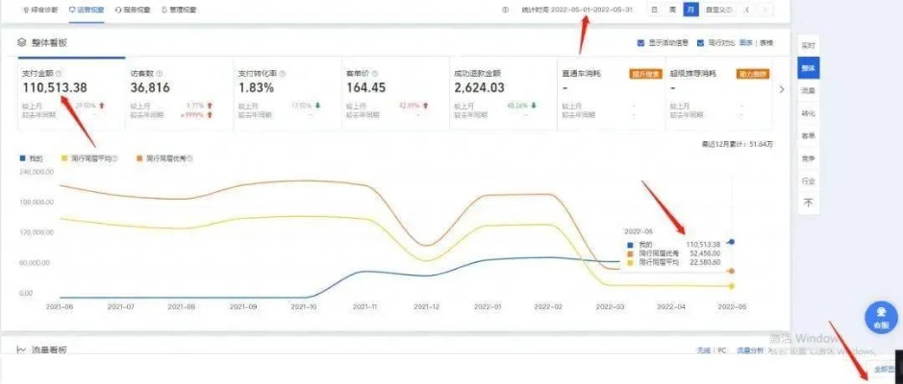Select the 直通车消耗 metric card
This screenshot has width=903, height=384.
pos(611,94)
